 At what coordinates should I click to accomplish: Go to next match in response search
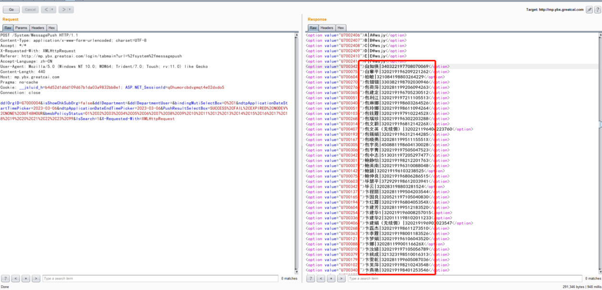(x=341, y=279)
